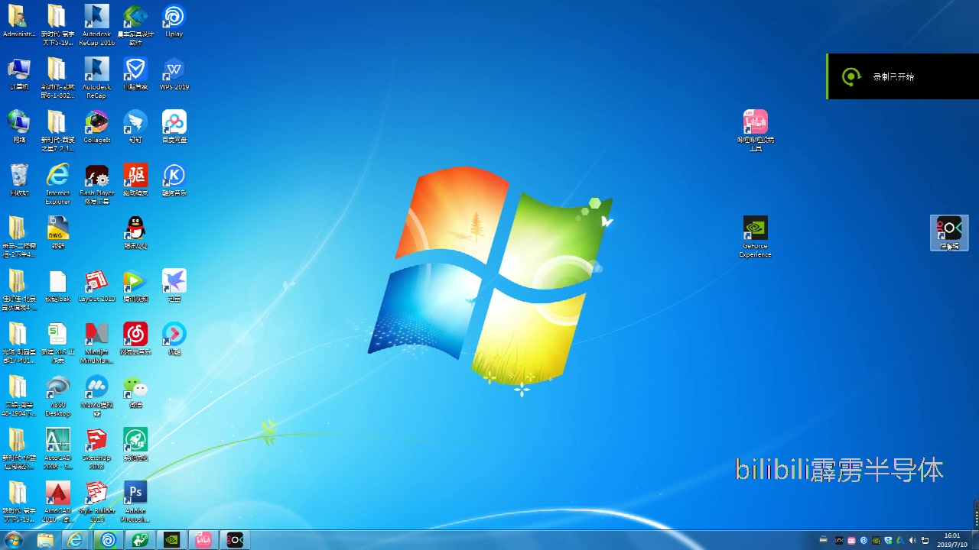Launch WPS 2019 from the desktop
Viewport: 979px width, 550px height.
click(x=174, y=74)
